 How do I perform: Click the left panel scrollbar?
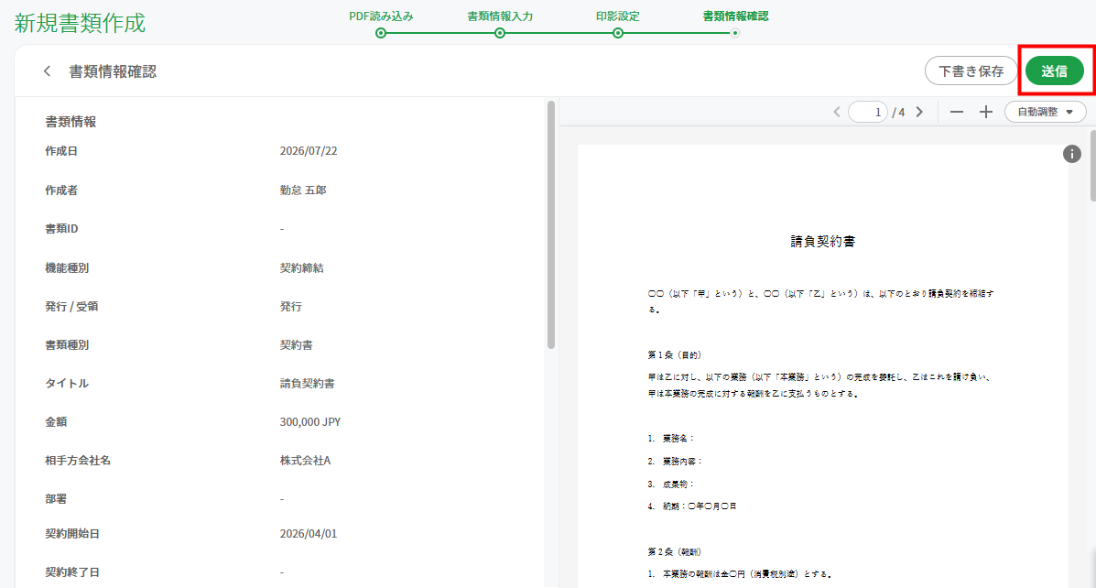coord(551,225)
